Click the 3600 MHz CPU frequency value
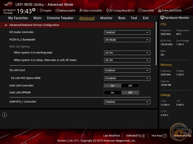 coord(166,34)
